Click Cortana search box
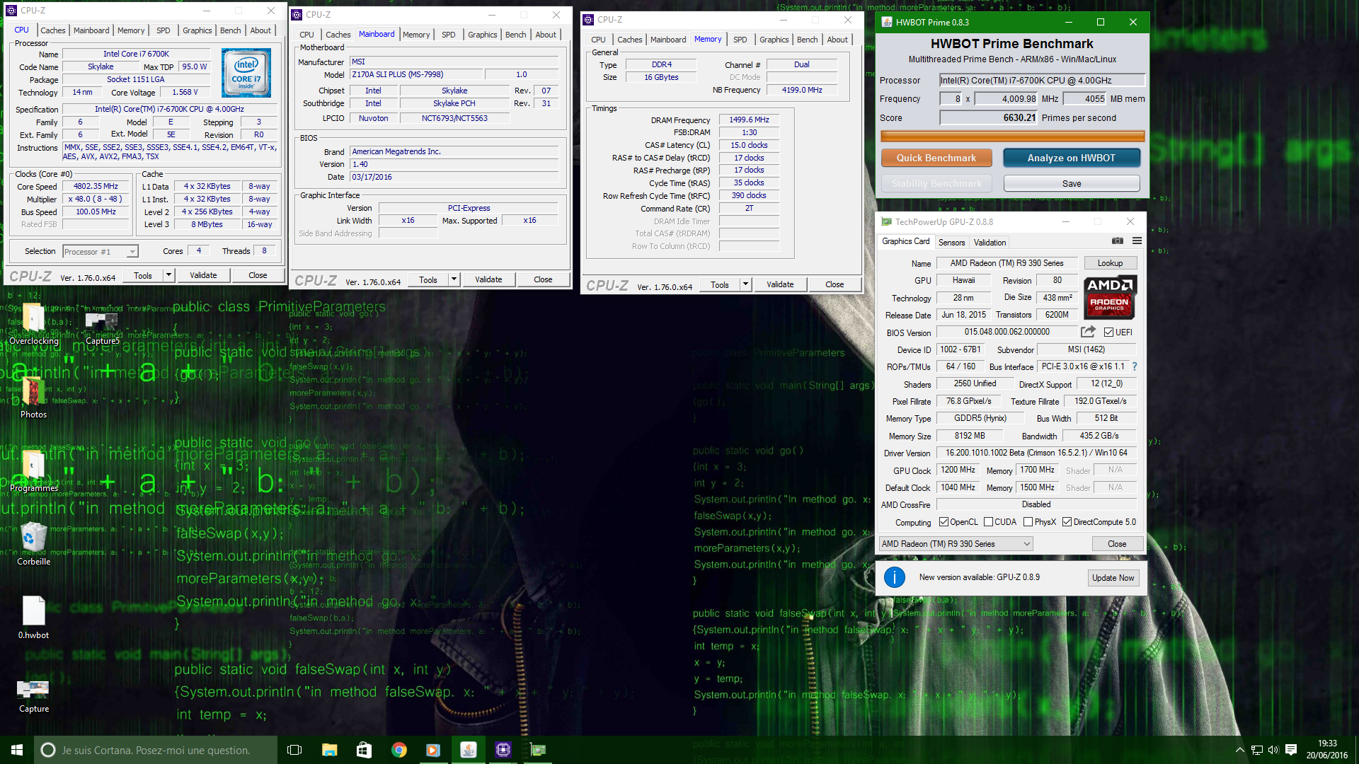Image resolution: width=1359 pixels, height=764 pixels. click(x=156, y=750)
